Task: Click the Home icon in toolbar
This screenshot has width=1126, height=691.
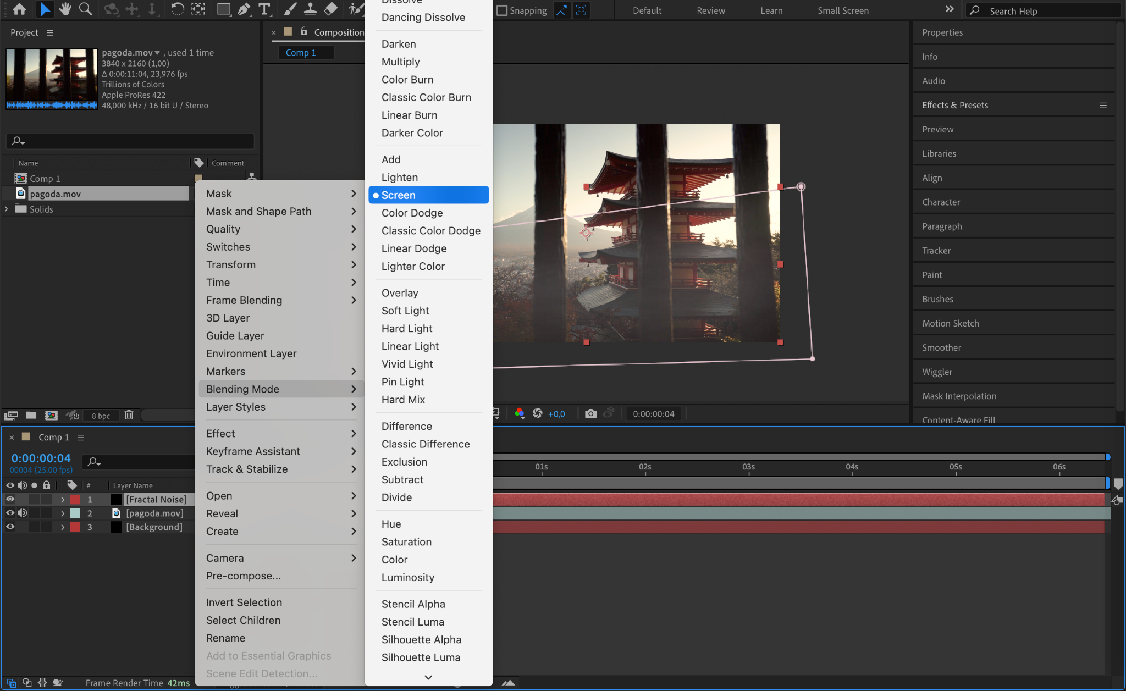Action: pos(19,9)
